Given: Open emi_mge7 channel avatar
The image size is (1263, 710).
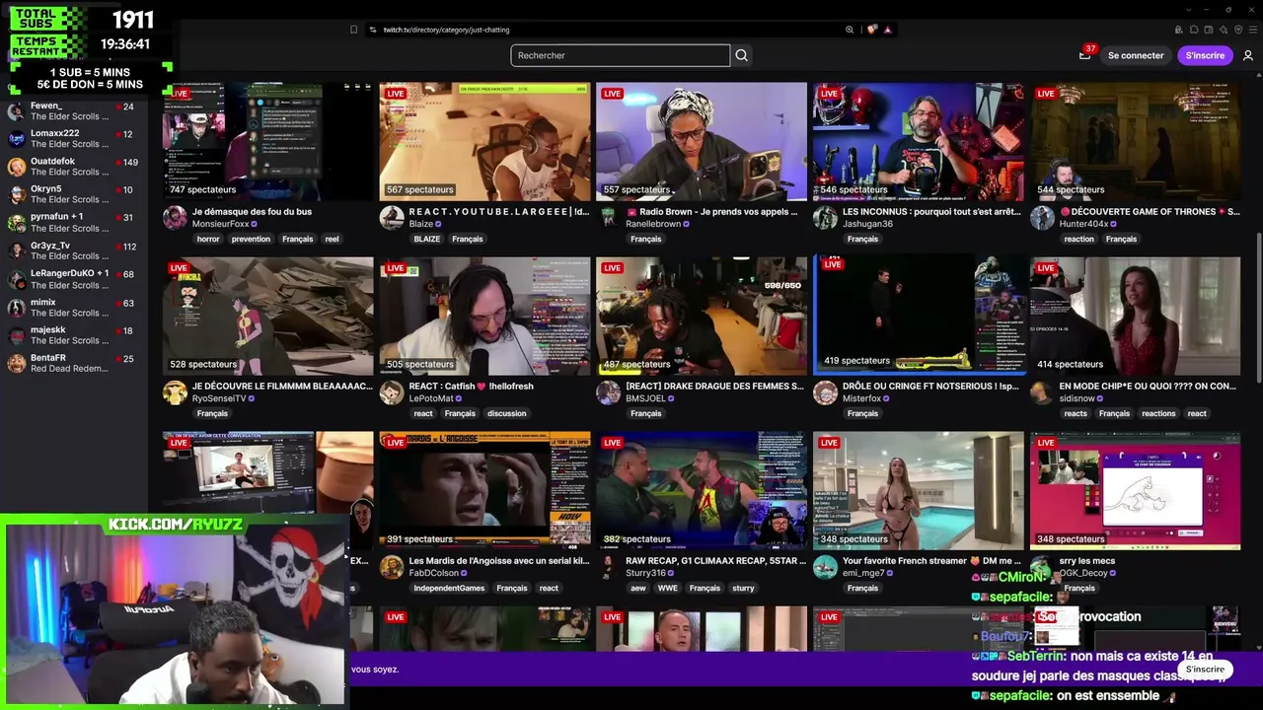Looking at the screenshot, I should pos(825,567).
